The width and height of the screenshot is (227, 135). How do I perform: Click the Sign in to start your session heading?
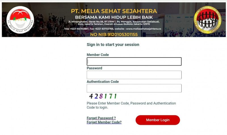(x=113, y=45)
